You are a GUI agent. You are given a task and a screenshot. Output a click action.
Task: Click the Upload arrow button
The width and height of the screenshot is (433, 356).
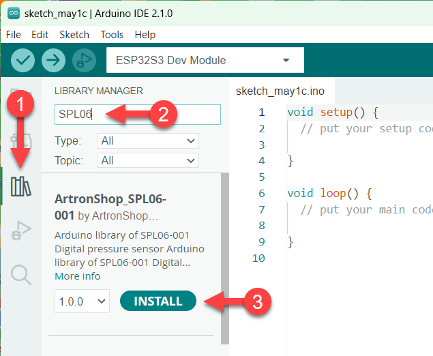(53, 60)
